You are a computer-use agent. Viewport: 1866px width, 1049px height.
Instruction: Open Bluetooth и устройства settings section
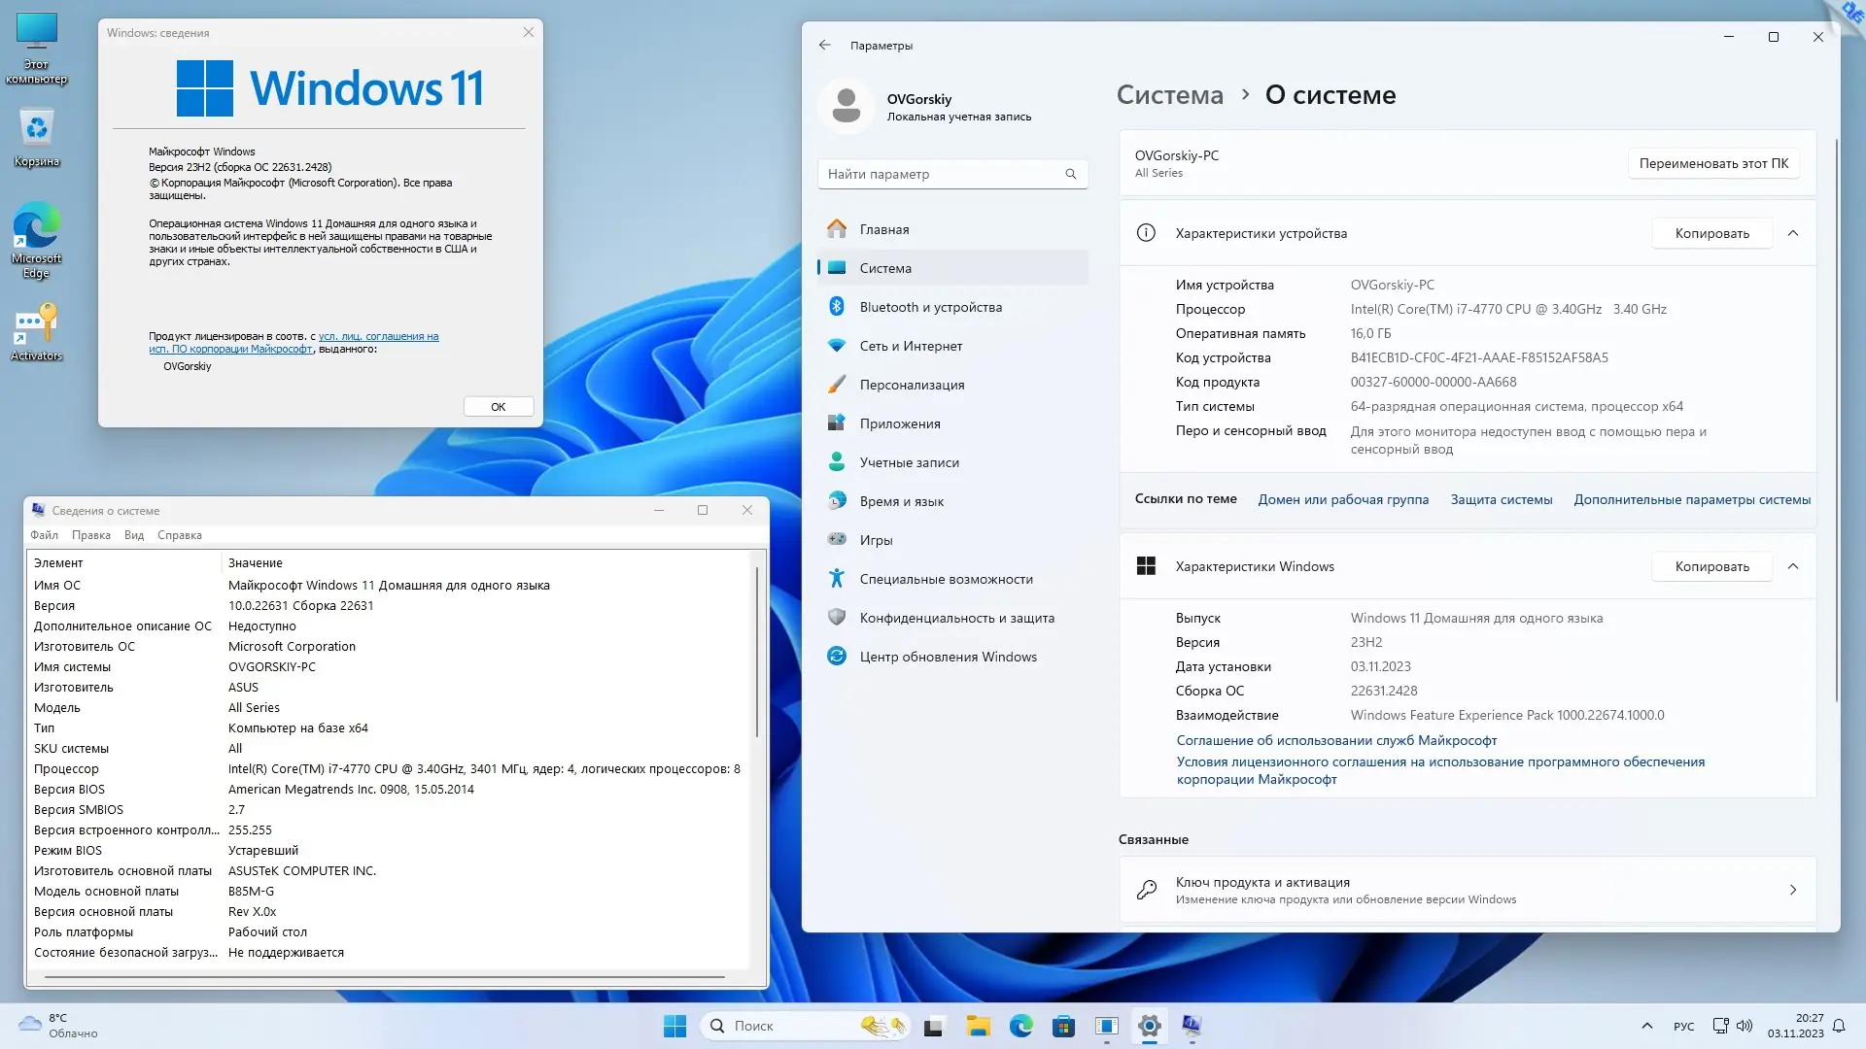[930, 307]
